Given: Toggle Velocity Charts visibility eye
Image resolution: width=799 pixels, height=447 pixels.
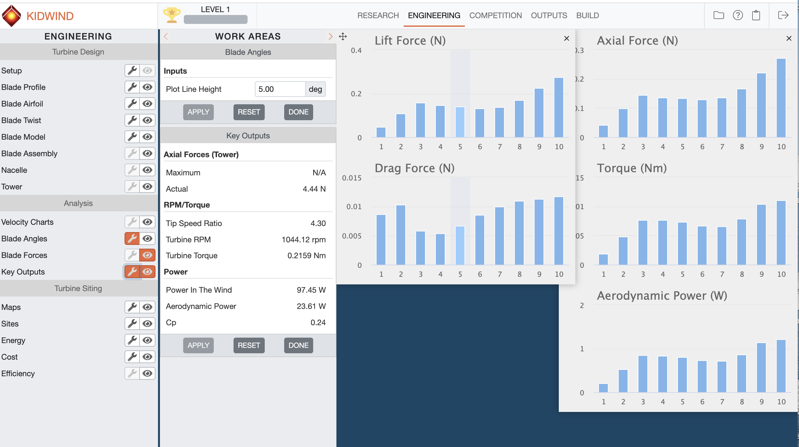Looking at the screenshot, I should [x=147, y=222].
